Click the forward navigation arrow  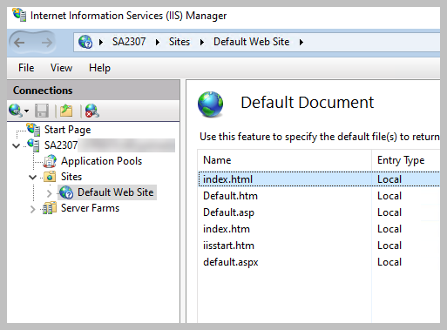[46, 43]
